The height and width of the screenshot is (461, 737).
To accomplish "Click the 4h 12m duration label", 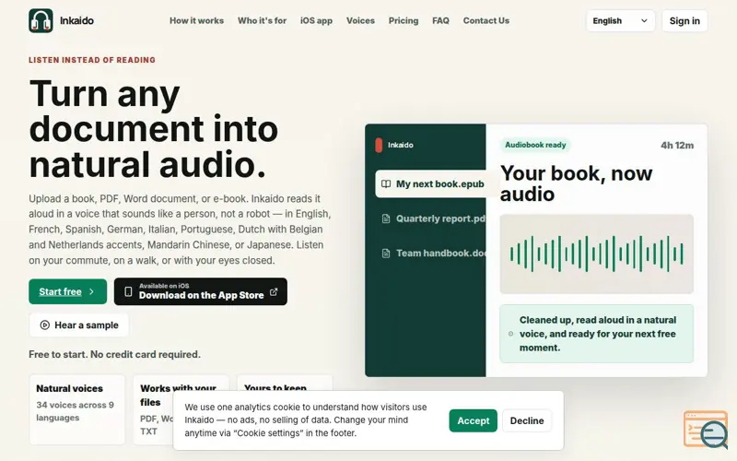I will [x=677, y=146].
